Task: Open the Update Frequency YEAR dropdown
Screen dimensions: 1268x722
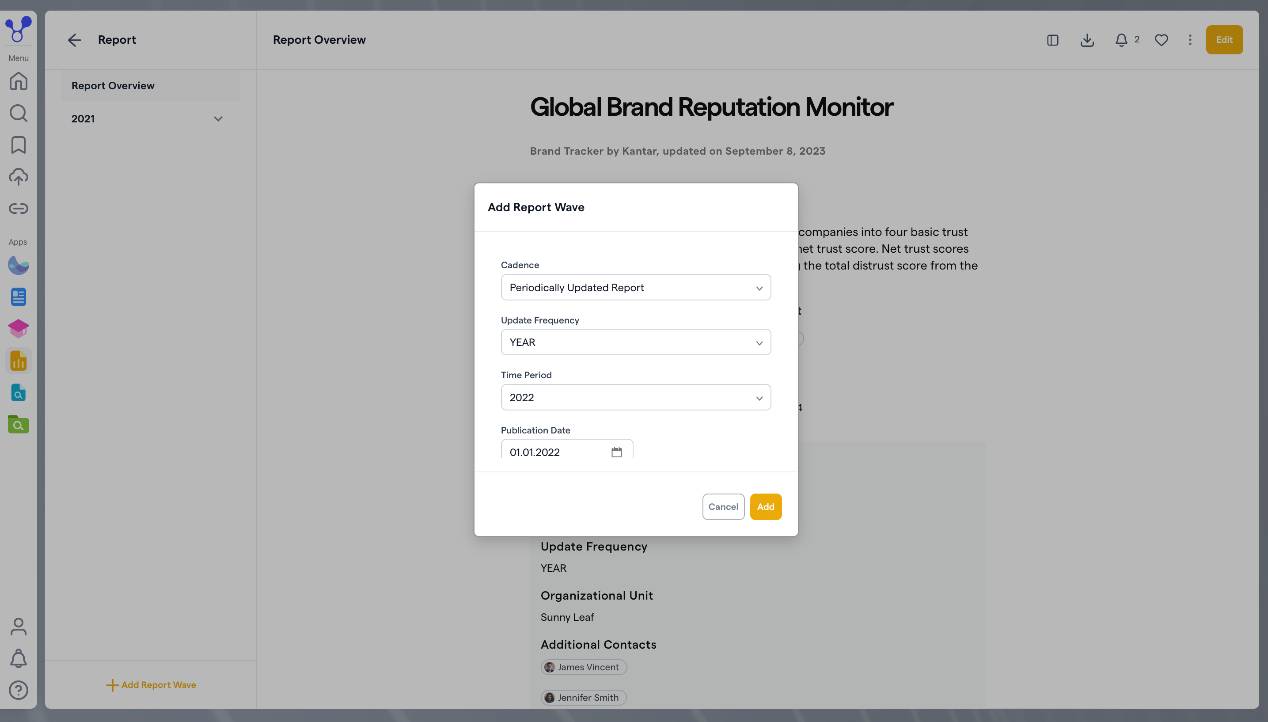Action: tap(635, 342)
